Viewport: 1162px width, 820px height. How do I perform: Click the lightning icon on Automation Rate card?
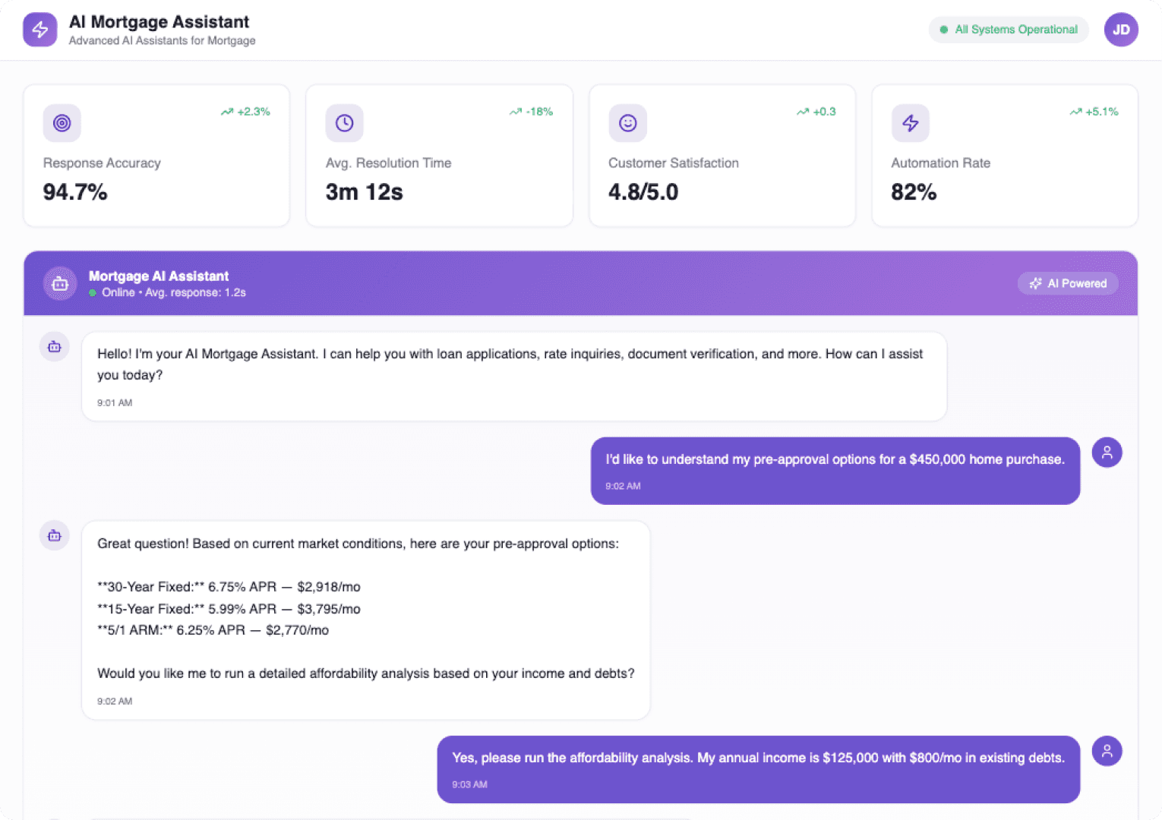click(x=911, y=123)
